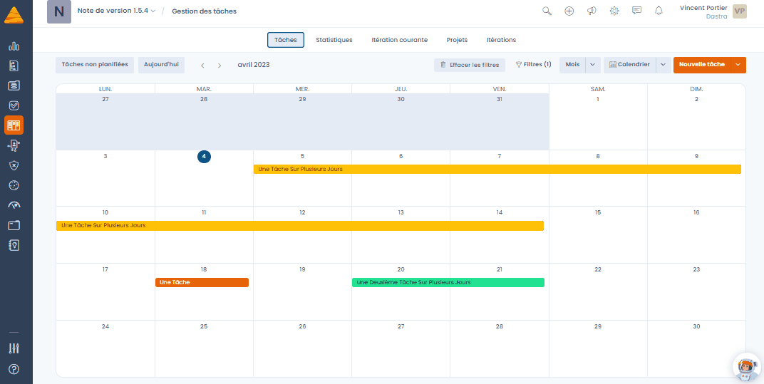Expand the Calendrier display dropdown arrow
764x384 pixels.
coord(663,65)
